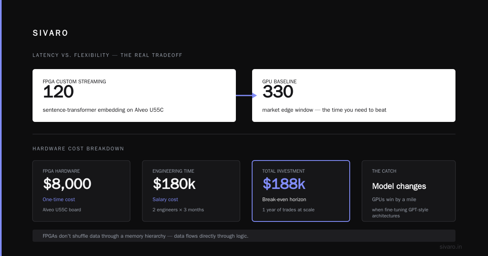Click the $8,000 hardware price

click(x=67, y=184)
